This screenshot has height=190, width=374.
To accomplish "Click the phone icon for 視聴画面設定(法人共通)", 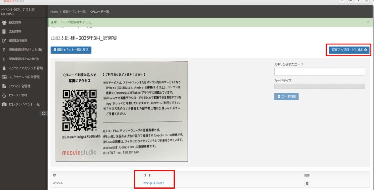I will click(x=4, y=50).
